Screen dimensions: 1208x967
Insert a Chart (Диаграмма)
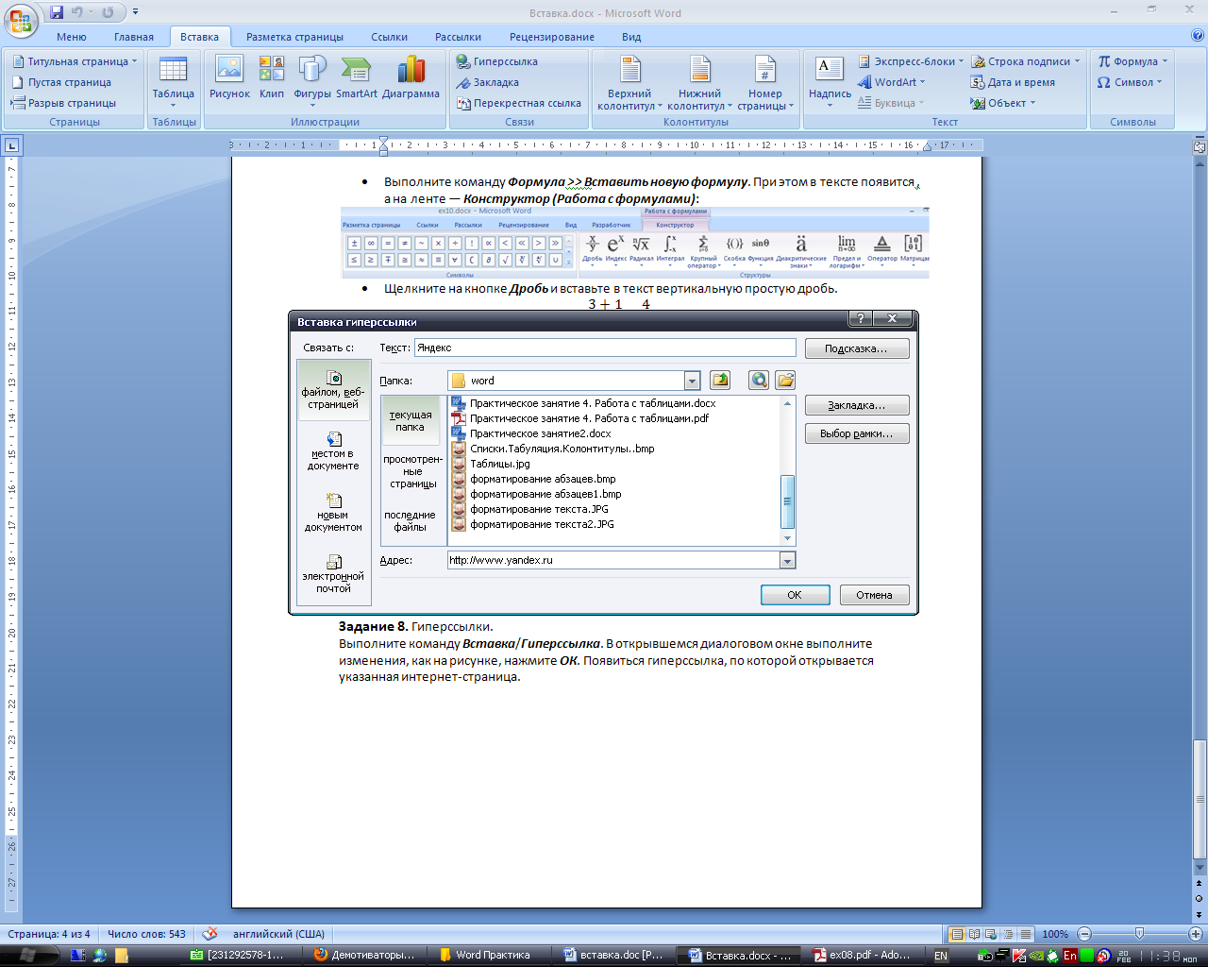[411, 78]
